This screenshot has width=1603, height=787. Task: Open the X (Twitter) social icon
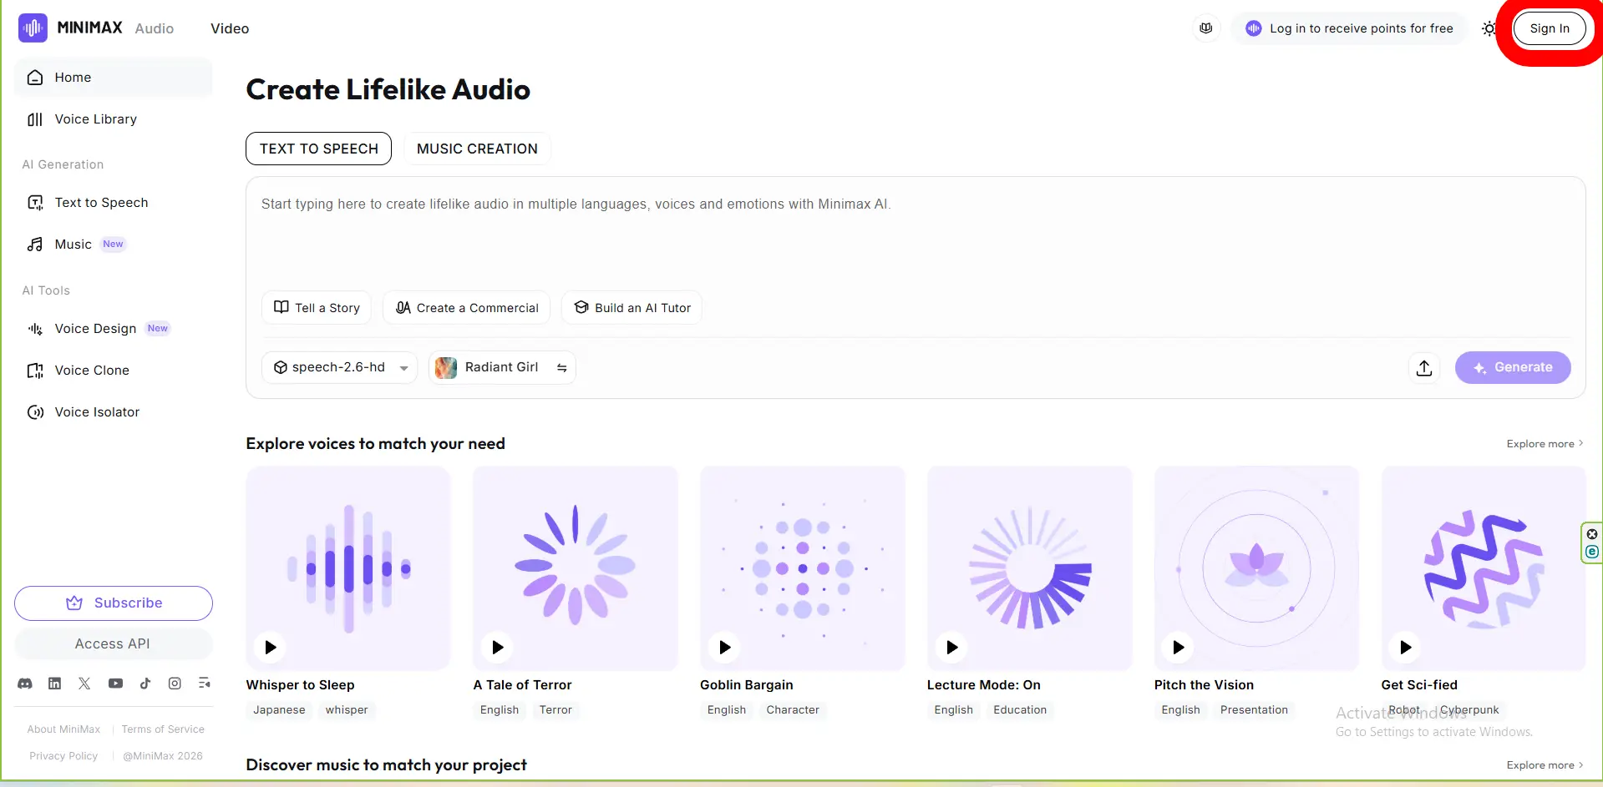pos(84,684)
